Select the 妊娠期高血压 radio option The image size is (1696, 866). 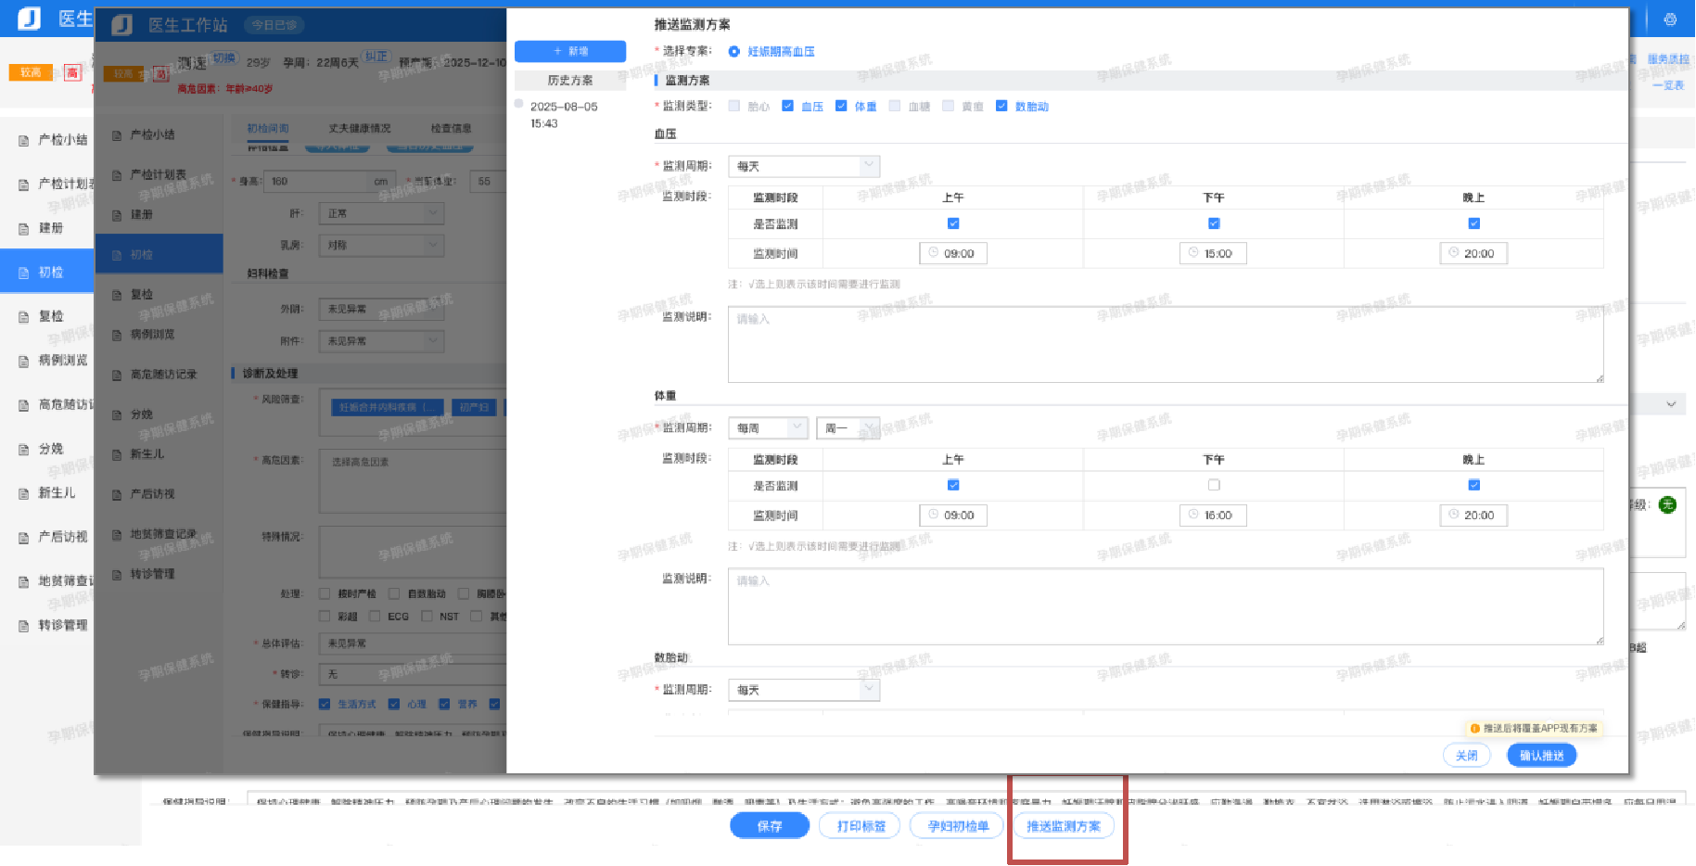(x=734, y=52)
